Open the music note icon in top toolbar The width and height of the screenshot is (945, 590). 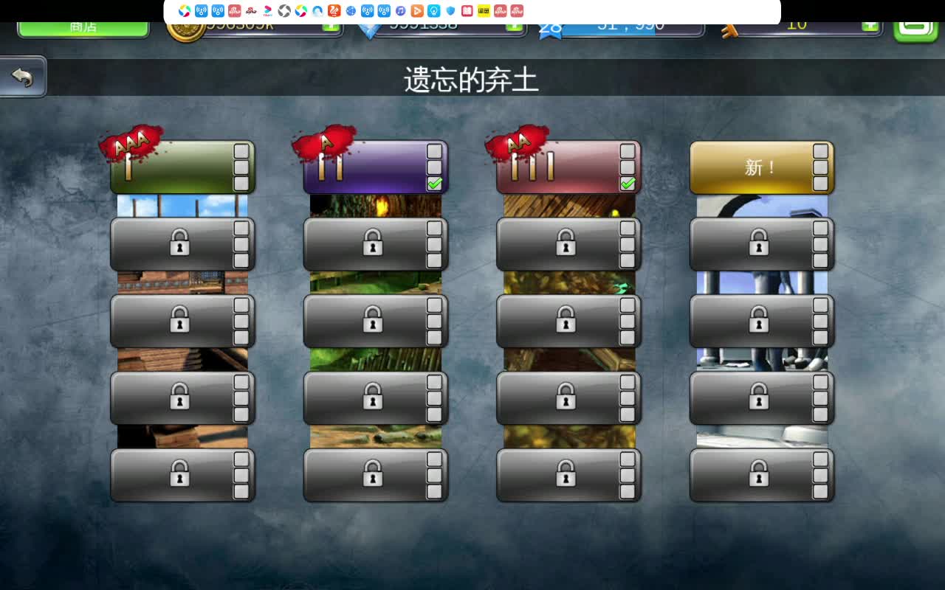(400, 11)
